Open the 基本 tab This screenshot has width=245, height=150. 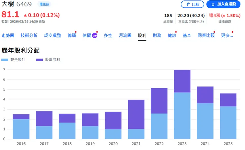pyautogui.click(x=187, y=35)
